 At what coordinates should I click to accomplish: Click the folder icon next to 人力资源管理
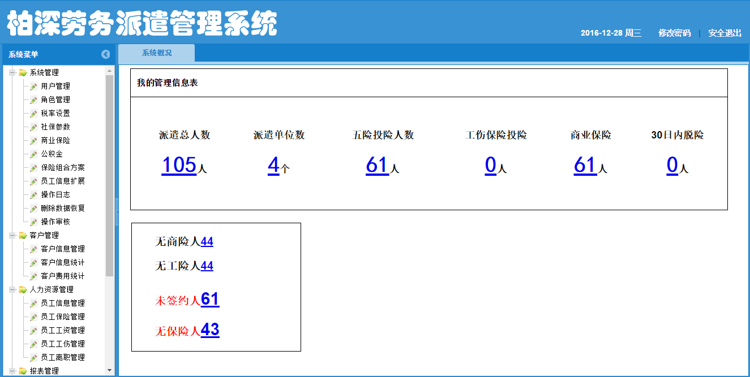(x=23, y=290)
